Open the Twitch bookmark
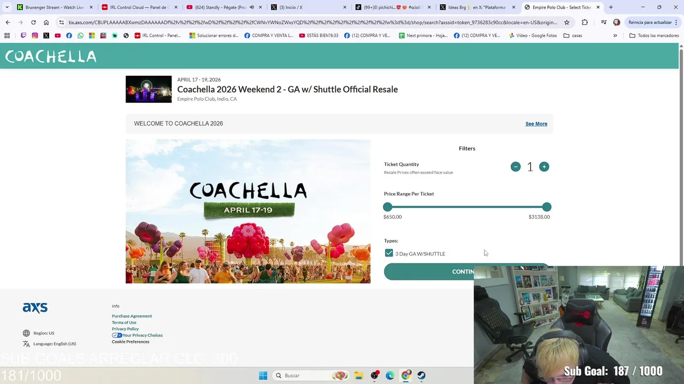 [24, 36]
